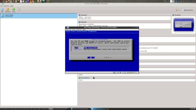This screenshot has width=196, height=110.
Task: Open the Devices menu in the VM window
Action: [79, 30]
